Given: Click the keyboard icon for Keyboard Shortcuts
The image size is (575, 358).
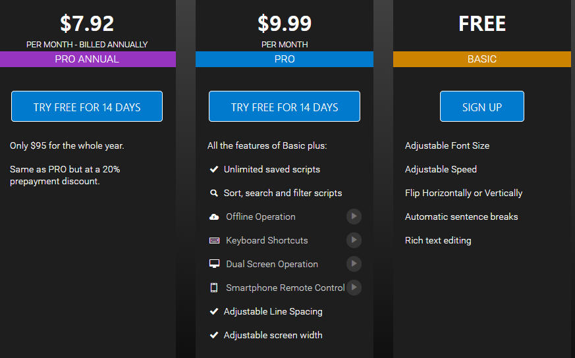Looking at the screenshot, I should click(x=214, y=240).
